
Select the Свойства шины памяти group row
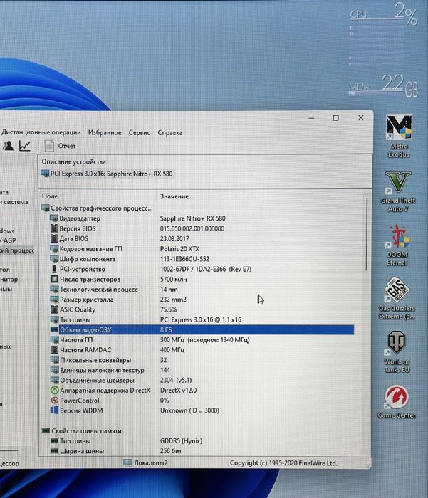point(82,430)
